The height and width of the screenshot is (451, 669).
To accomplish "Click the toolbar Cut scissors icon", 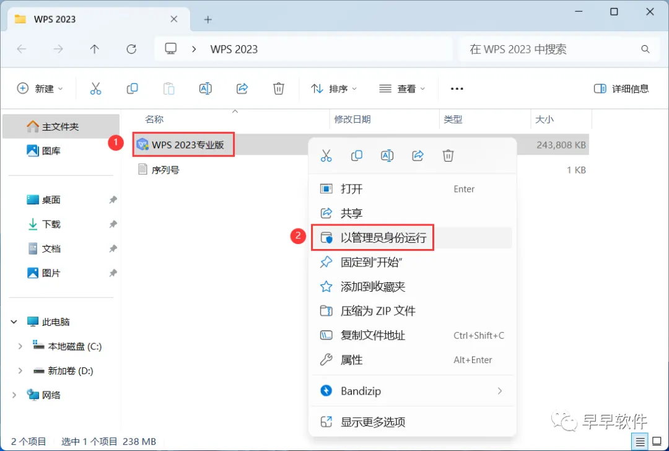I will 95,89.
